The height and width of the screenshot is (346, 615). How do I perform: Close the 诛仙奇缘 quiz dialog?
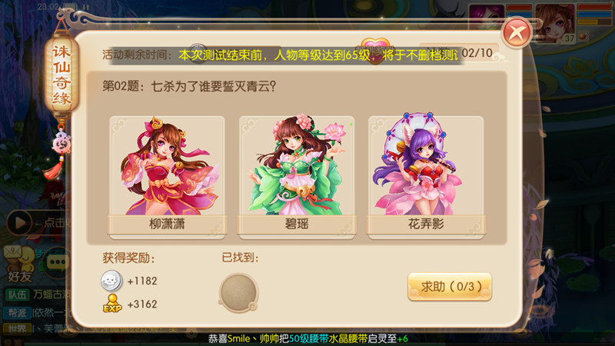tap(517, 33)
